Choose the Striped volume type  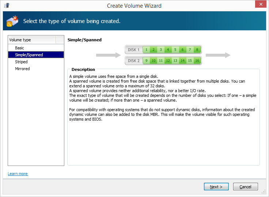click(21, 62)
